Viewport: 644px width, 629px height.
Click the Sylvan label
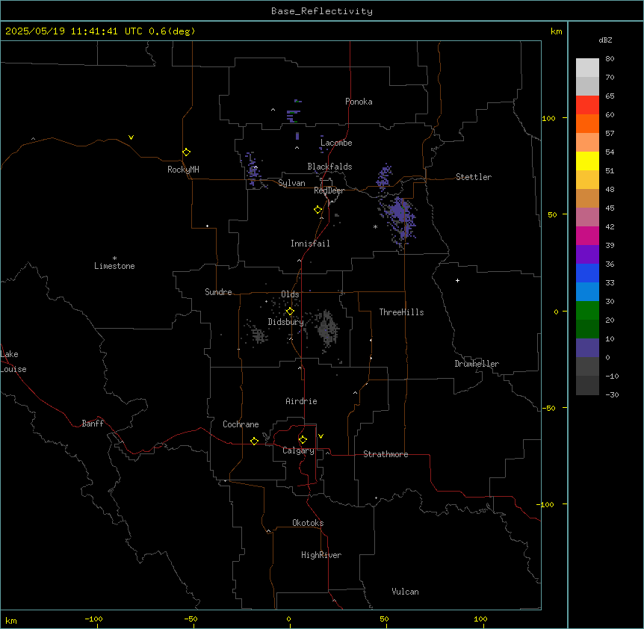pos(291,183)
